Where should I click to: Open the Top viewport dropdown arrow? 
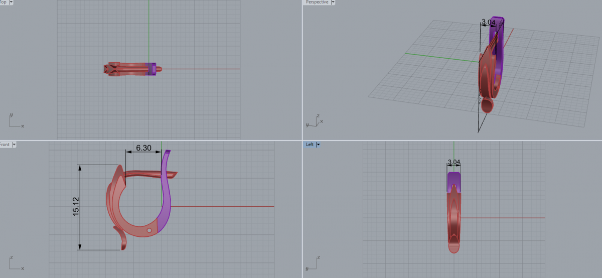coord(11,3)
